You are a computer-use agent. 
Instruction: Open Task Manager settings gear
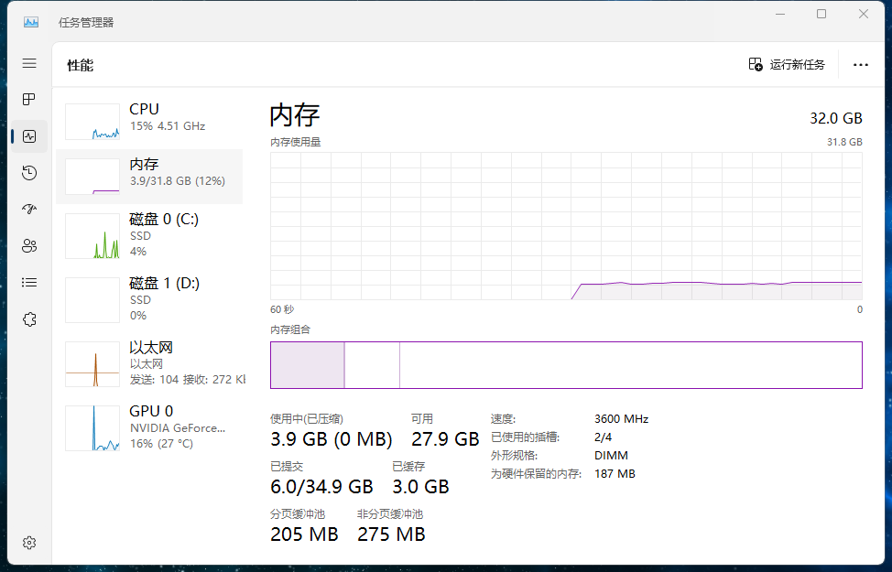[29, 543]
